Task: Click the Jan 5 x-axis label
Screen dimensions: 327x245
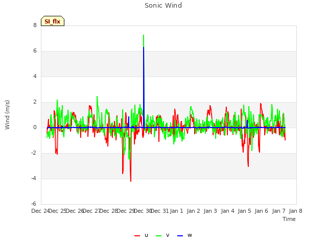Action: coord(244,211)
